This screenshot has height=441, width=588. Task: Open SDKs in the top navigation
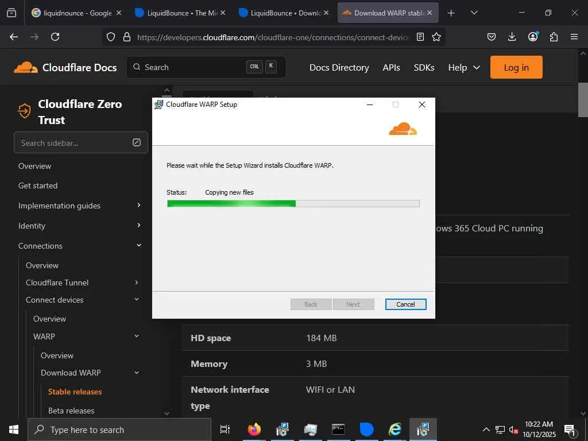point(424,68)
